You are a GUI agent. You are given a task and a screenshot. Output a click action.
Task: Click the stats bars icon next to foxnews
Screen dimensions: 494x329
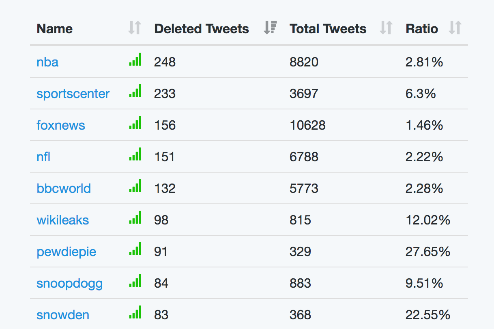135,122
